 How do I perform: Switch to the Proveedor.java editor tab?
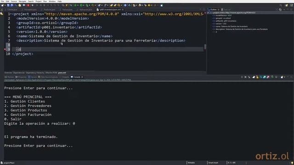(30, 10)
